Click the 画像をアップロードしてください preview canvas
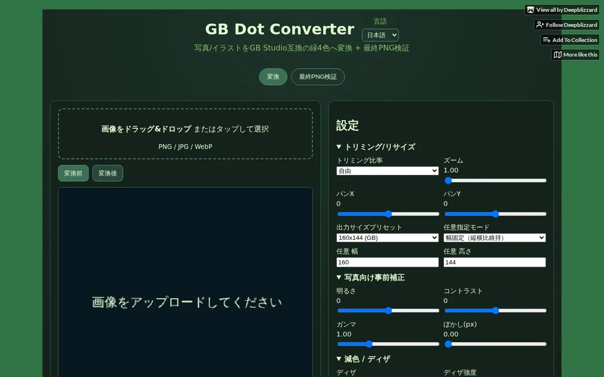Viewport: 604px width, 377px height. point(185,282)
